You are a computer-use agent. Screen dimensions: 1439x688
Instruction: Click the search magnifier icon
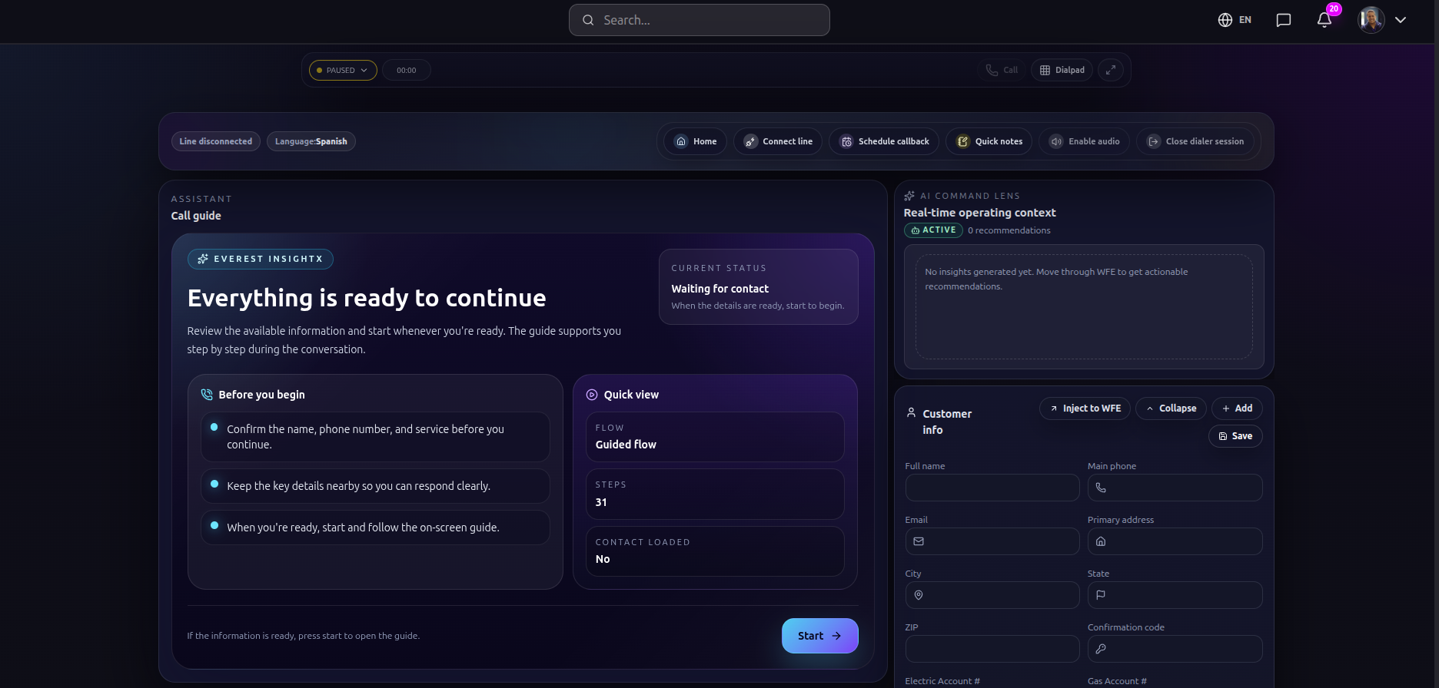588,20
